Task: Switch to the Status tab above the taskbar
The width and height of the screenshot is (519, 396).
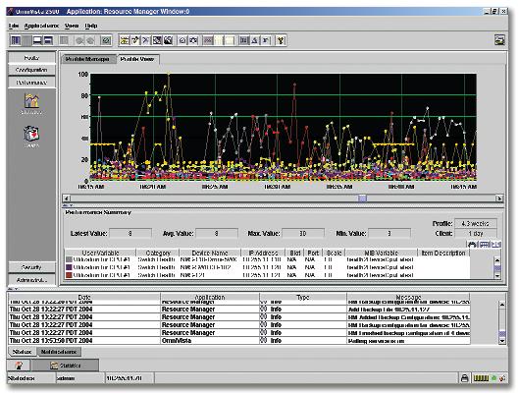Action: 22,352
